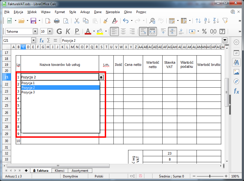
Task: Click the Print icon in toolbar
Action: [x=57, y=21]
